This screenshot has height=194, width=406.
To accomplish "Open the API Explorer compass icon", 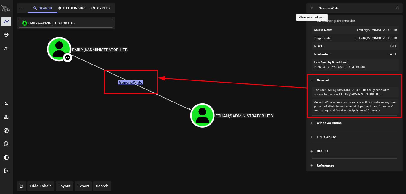I will pos(6,131).
